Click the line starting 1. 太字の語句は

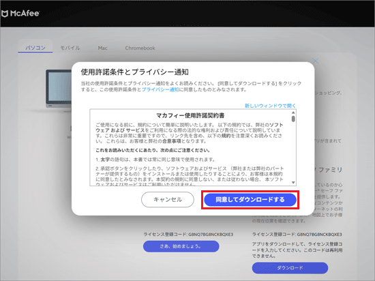[x=155, y=160]
